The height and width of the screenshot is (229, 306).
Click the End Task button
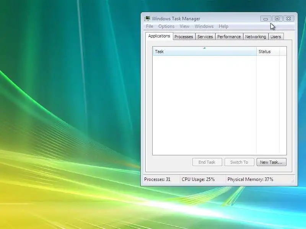click(x=207, y=162)
